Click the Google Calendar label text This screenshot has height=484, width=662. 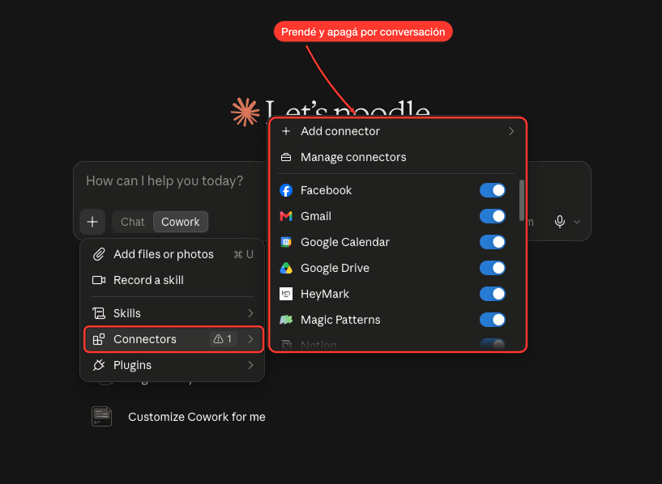click(345, 242)
